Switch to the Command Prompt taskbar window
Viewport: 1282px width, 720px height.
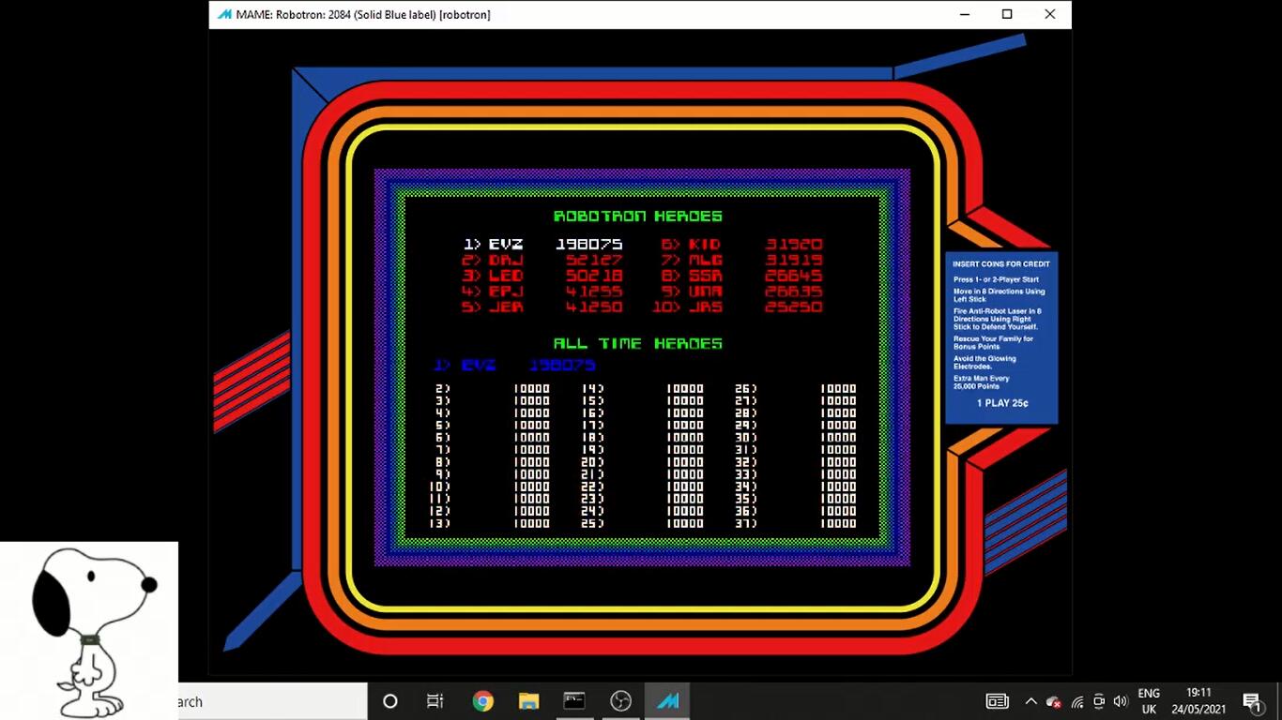[574, 701]
